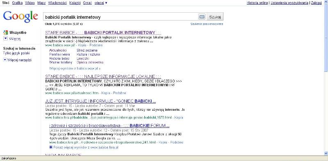Click the Zaloguj sign-in link

tap(316, 3)
